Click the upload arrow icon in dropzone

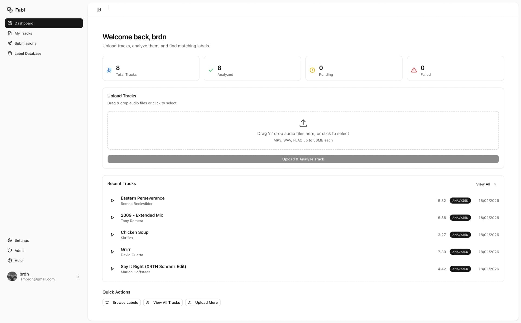(x=303, y=123)
